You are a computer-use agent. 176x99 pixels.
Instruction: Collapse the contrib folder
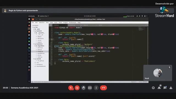[34, 59]
